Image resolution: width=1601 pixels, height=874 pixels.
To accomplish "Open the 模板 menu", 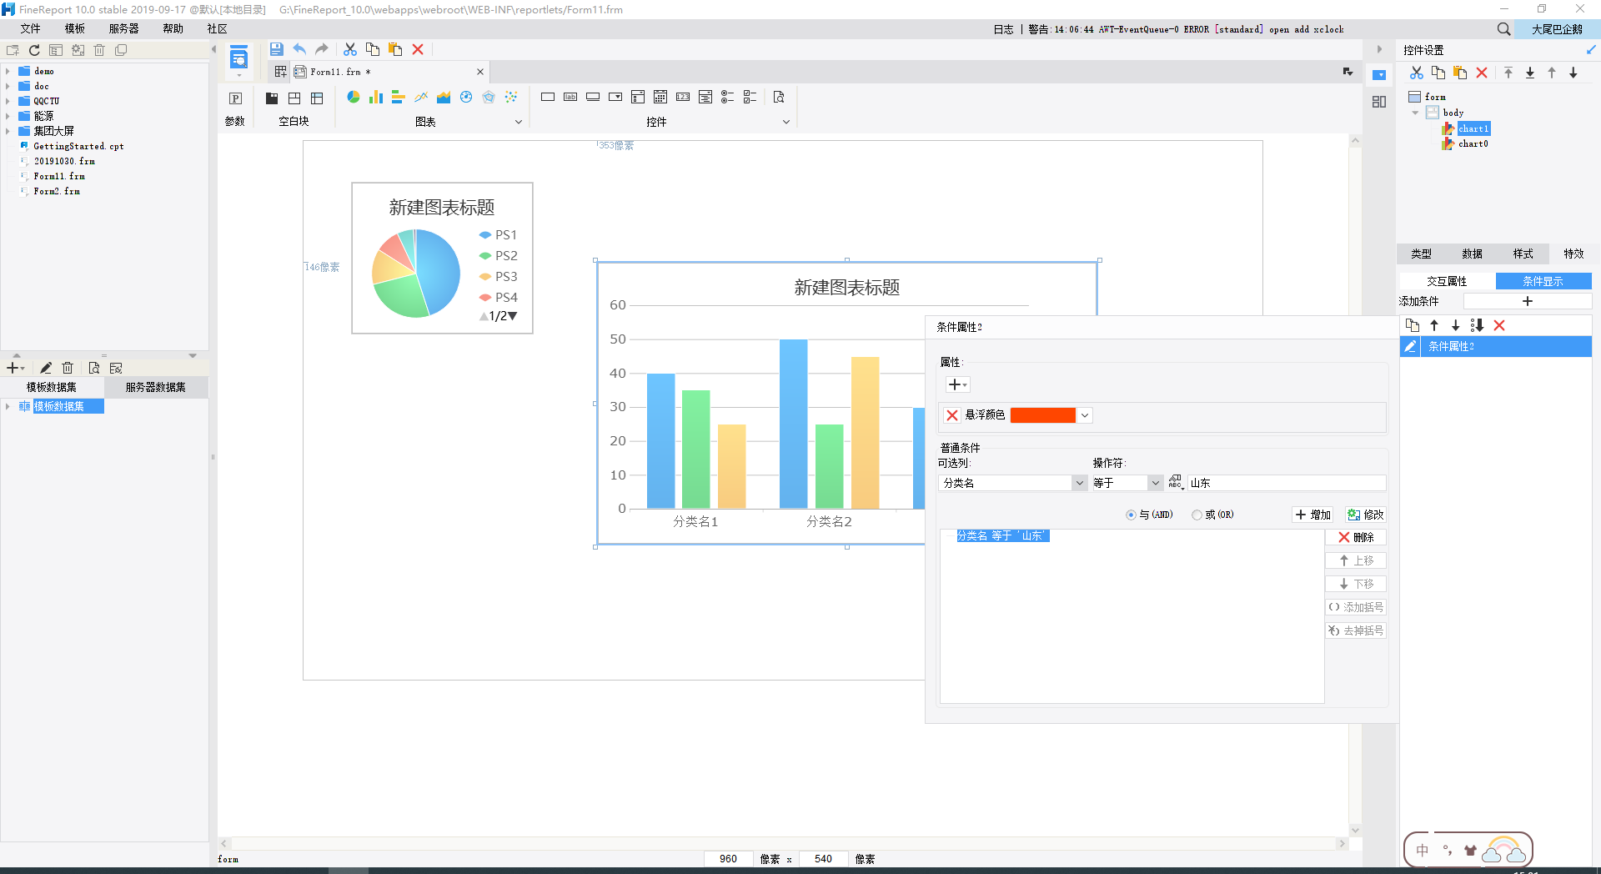I will pos(75,28).
